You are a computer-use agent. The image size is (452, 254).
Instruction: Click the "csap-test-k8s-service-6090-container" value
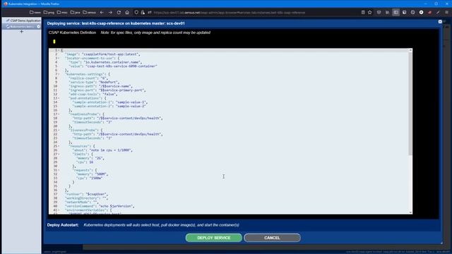[121, 66]
